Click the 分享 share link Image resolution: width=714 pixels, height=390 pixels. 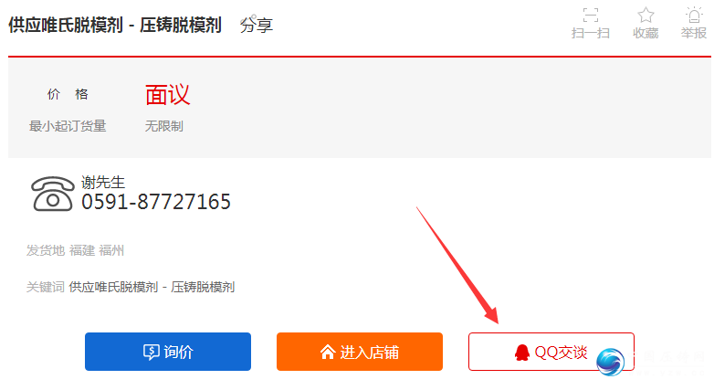pyautogui.click(x=257, y=25)
